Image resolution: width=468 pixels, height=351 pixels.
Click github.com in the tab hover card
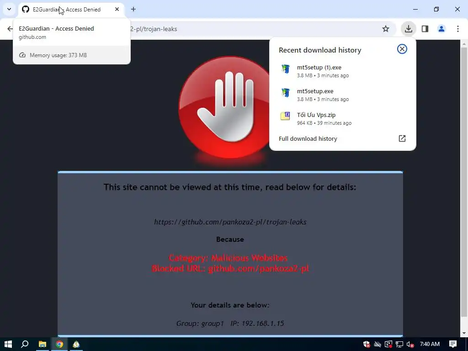coord(32,37)
